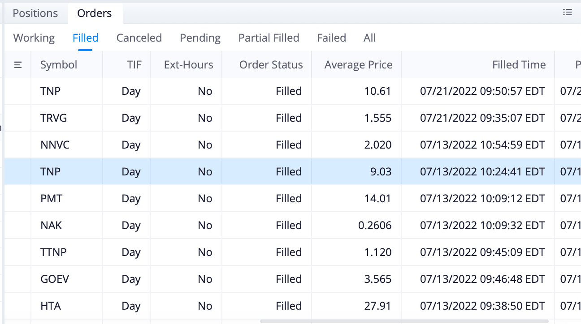Click the column settings hamburger icon
The width and height of the screenshot is (581, 324).
pyautogui.click(x=18, y=65)
